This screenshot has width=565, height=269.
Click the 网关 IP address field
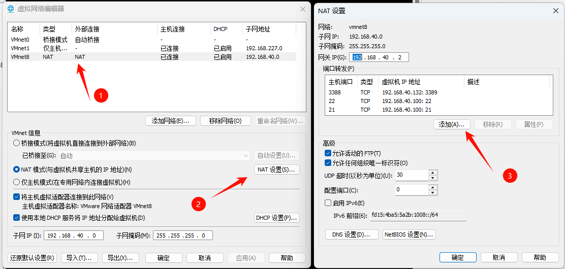pos(379,57)
